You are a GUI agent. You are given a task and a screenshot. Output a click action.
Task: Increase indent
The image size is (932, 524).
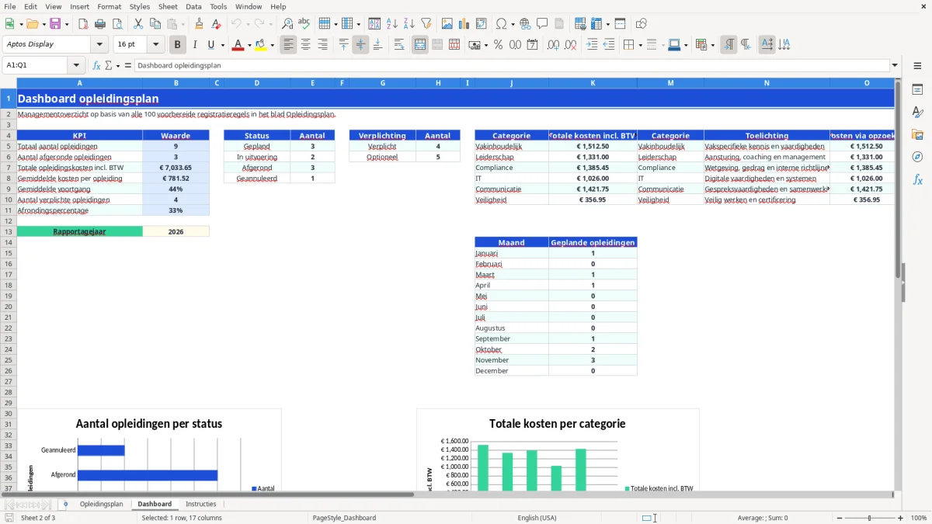(x=592, y=45)
